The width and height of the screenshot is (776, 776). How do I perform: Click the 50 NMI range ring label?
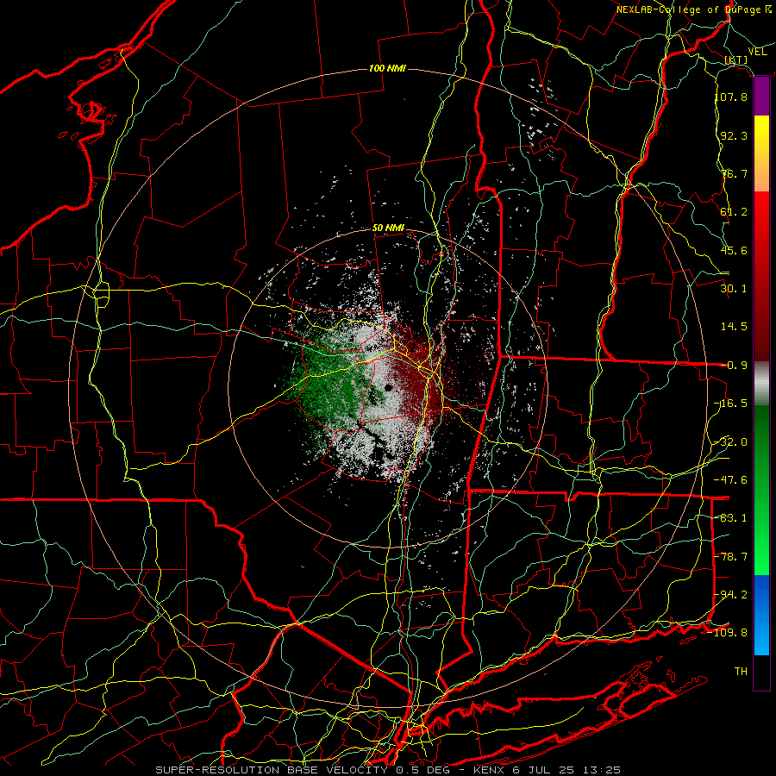388,228
